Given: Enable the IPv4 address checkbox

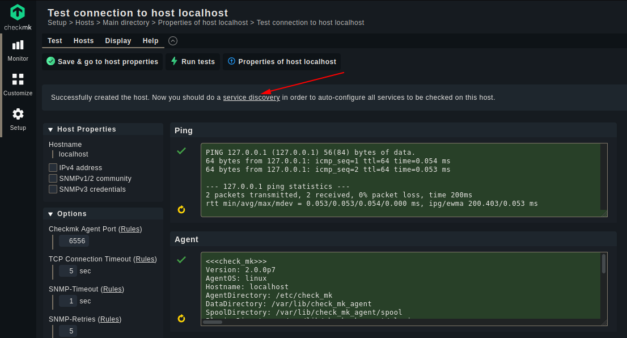Looking at the screenshot, I should pyautogui.click(x=53, y=167).
